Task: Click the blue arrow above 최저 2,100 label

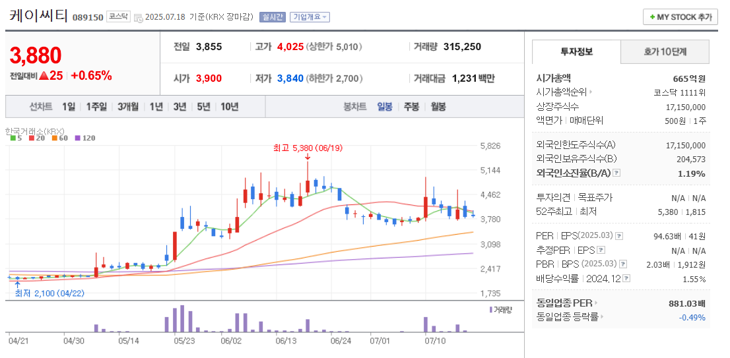Action: 18,285
